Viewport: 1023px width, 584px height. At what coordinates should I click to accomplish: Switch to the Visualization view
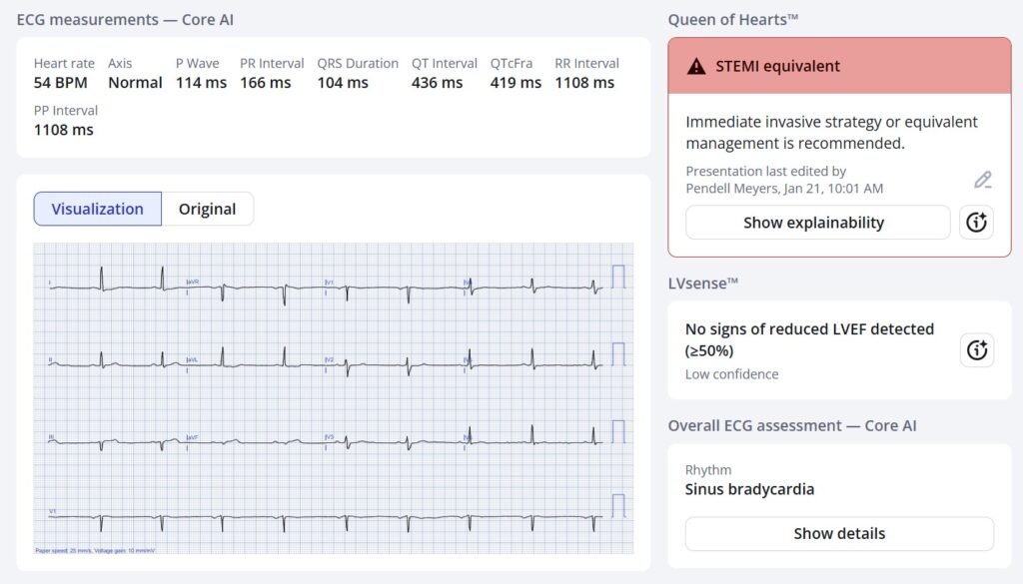[x=98, y=209]
